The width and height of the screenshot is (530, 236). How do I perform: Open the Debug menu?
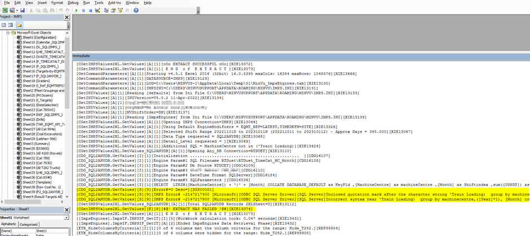click(x=73, y=3)
